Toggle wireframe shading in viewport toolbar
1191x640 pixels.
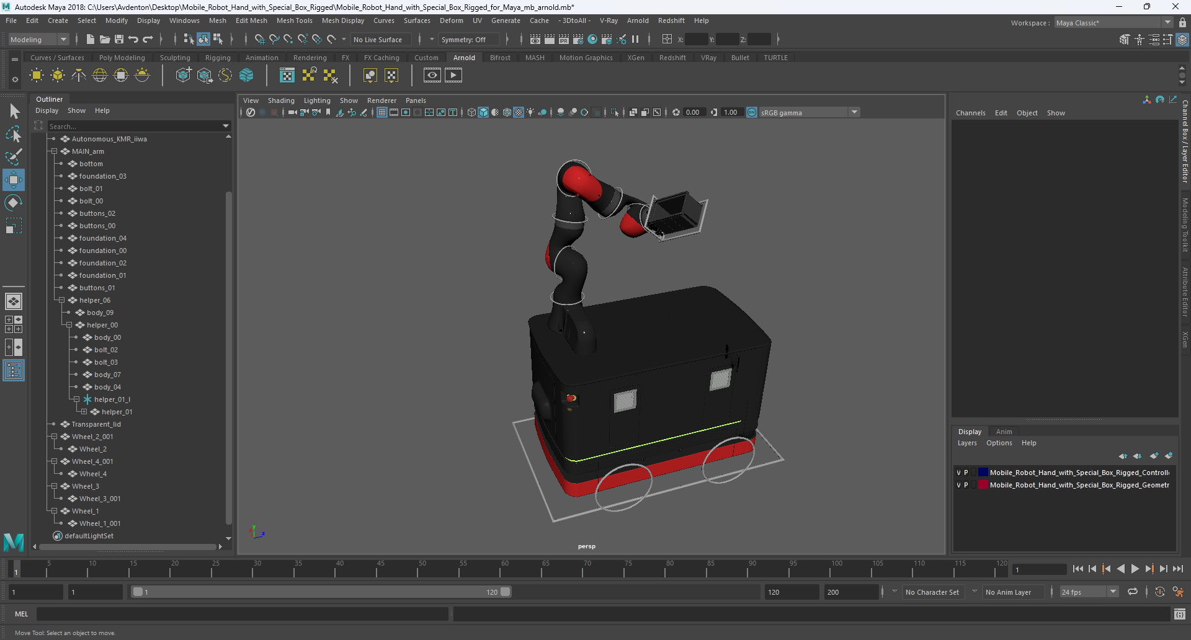coord(471,112)
